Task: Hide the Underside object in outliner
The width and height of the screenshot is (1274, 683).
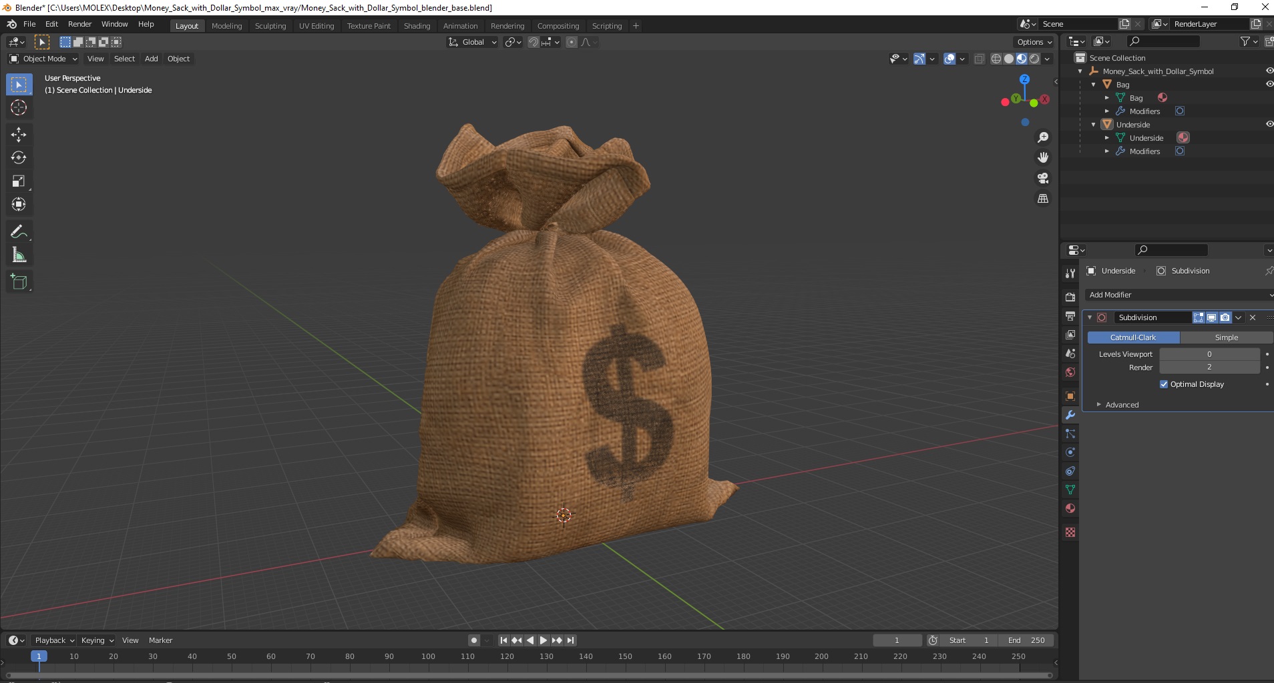Action: point(1269,124)
